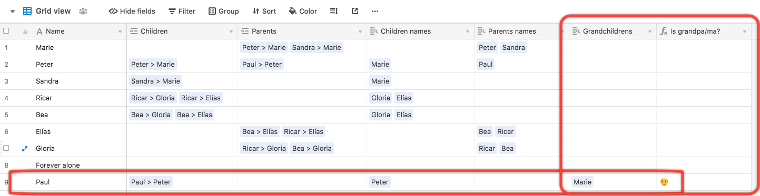
Task: Click the lock icon in the header row
Action: (25, 32)
